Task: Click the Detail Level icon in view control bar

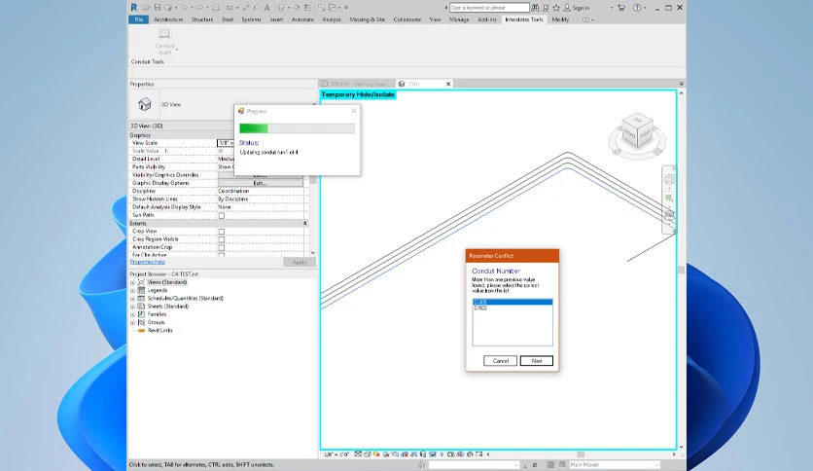Action: coord(358,453)
